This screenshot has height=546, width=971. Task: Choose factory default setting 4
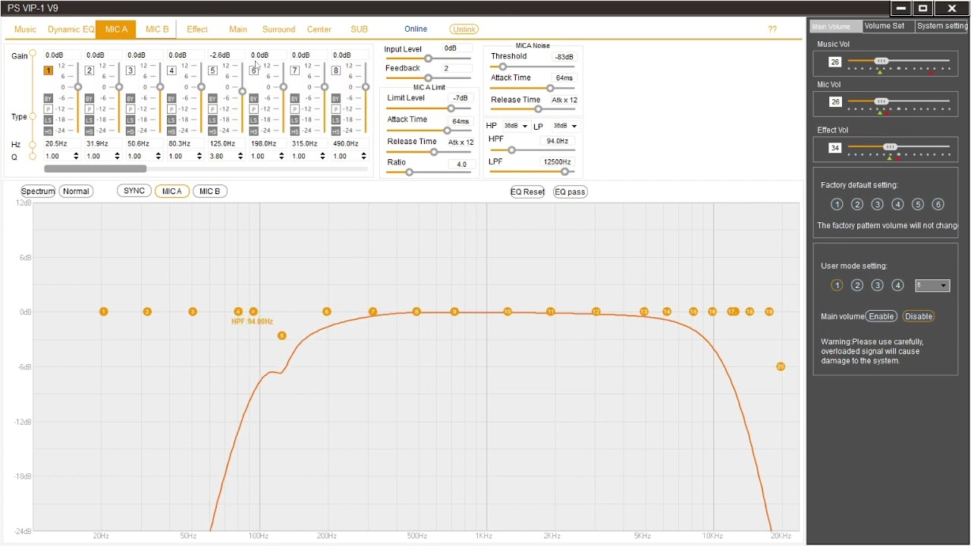point(897,204)
